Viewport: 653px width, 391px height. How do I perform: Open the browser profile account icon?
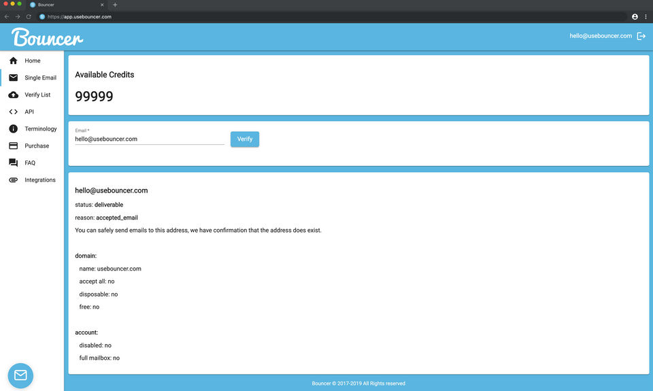(635, 16)
